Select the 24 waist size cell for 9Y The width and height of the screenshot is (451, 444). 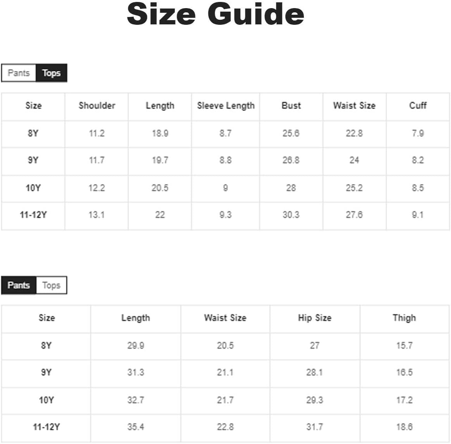click(x=354, y=160)
